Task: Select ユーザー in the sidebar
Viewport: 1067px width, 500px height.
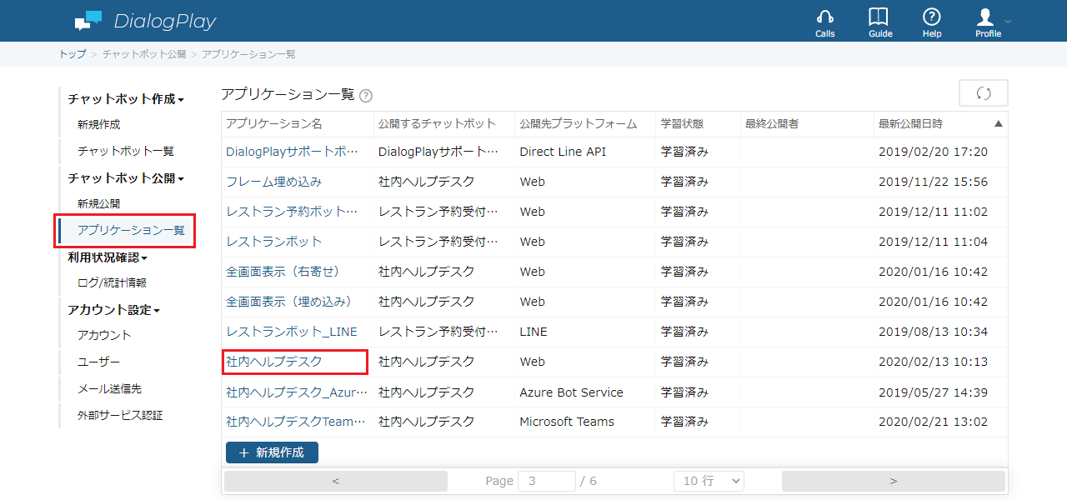Action: [98, 362]
